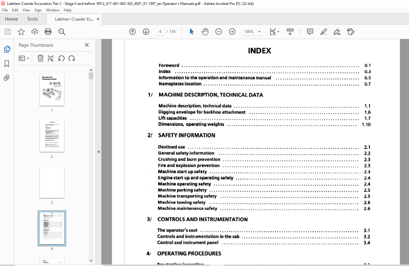The image size is (409, 266).
Task: Rotate page counterclockwise
Action: click(61, 58)
